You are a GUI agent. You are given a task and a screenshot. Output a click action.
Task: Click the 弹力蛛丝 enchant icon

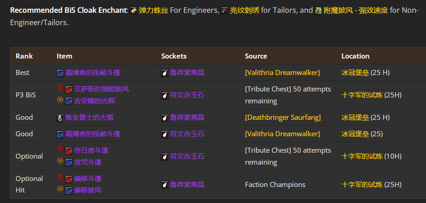133,11
